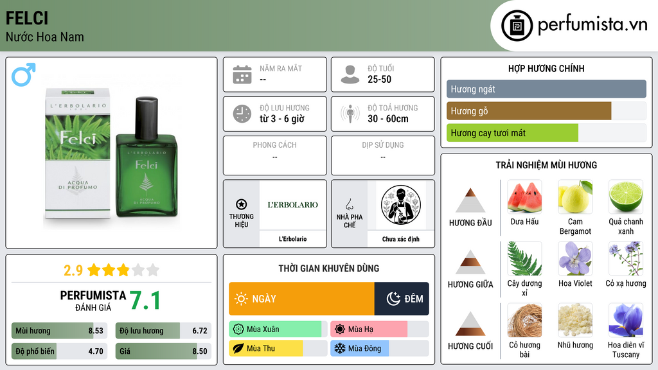Click the Mùa Hạ season bar
658x370 pixels.
coord(379,330)
